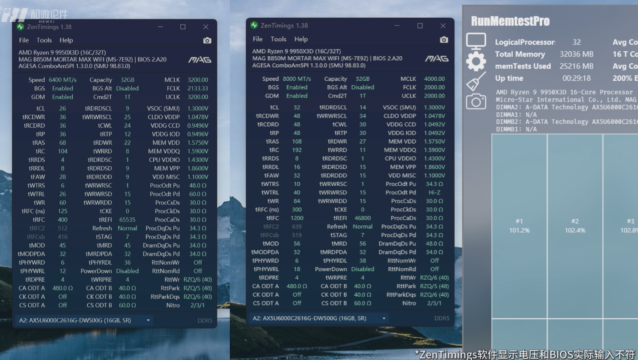Click the camera screenshot icon in left ZenTimings window

click(207, 40)
